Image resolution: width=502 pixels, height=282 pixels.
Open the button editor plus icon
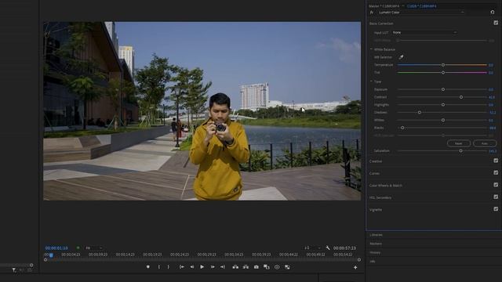coord(355,267)
